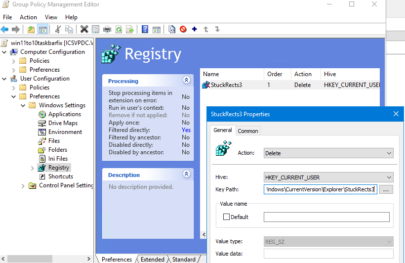Screen dimensions: 405x263
Task: Click the Copy toolbar icon
Action: point(69,29)
